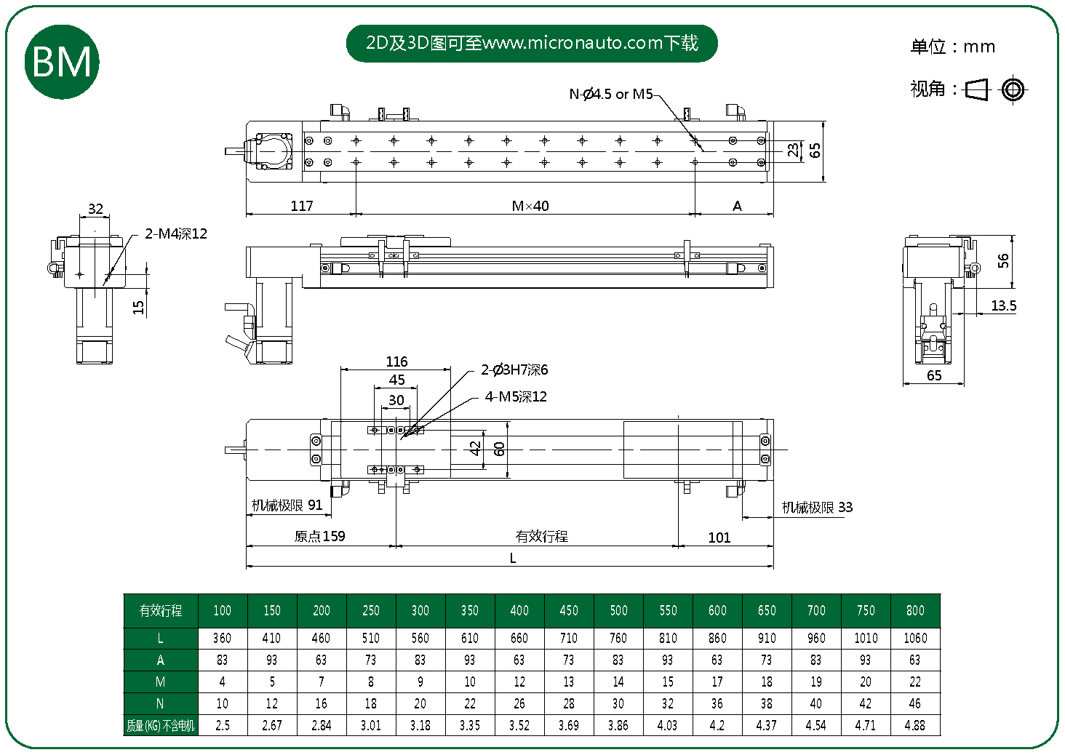Select the N-Ø4.5 or M5 annotation
The width and height of the screenshot is (1065, 755).
(x=610, y=94)
